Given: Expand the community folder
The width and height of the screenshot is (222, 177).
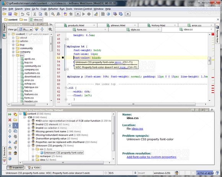Looking at the screenshot, I should click(x=13, y=48).
